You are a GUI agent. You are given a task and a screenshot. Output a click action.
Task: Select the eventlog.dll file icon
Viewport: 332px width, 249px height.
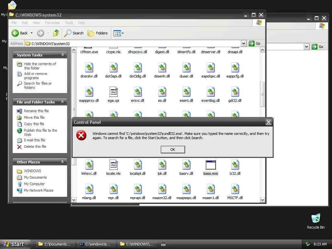211,92
